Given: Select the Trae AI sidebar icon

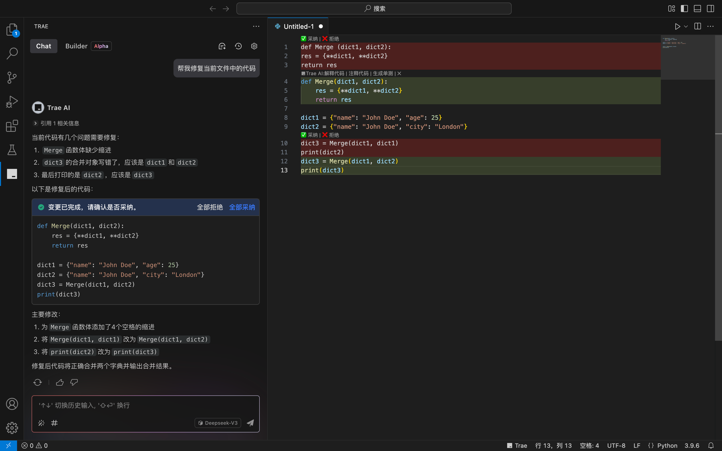Looking at the screenshot, I should pos(12,174).
